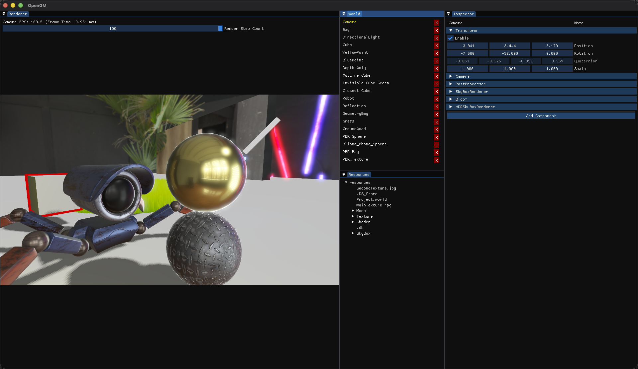This screenshot has height=369, width=638.
Task: Collapse the Renderer panel triangle icon
Action: [4, 14]
